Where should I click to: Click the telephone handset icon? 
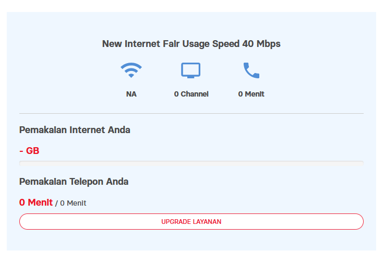[x=251, y=70]
